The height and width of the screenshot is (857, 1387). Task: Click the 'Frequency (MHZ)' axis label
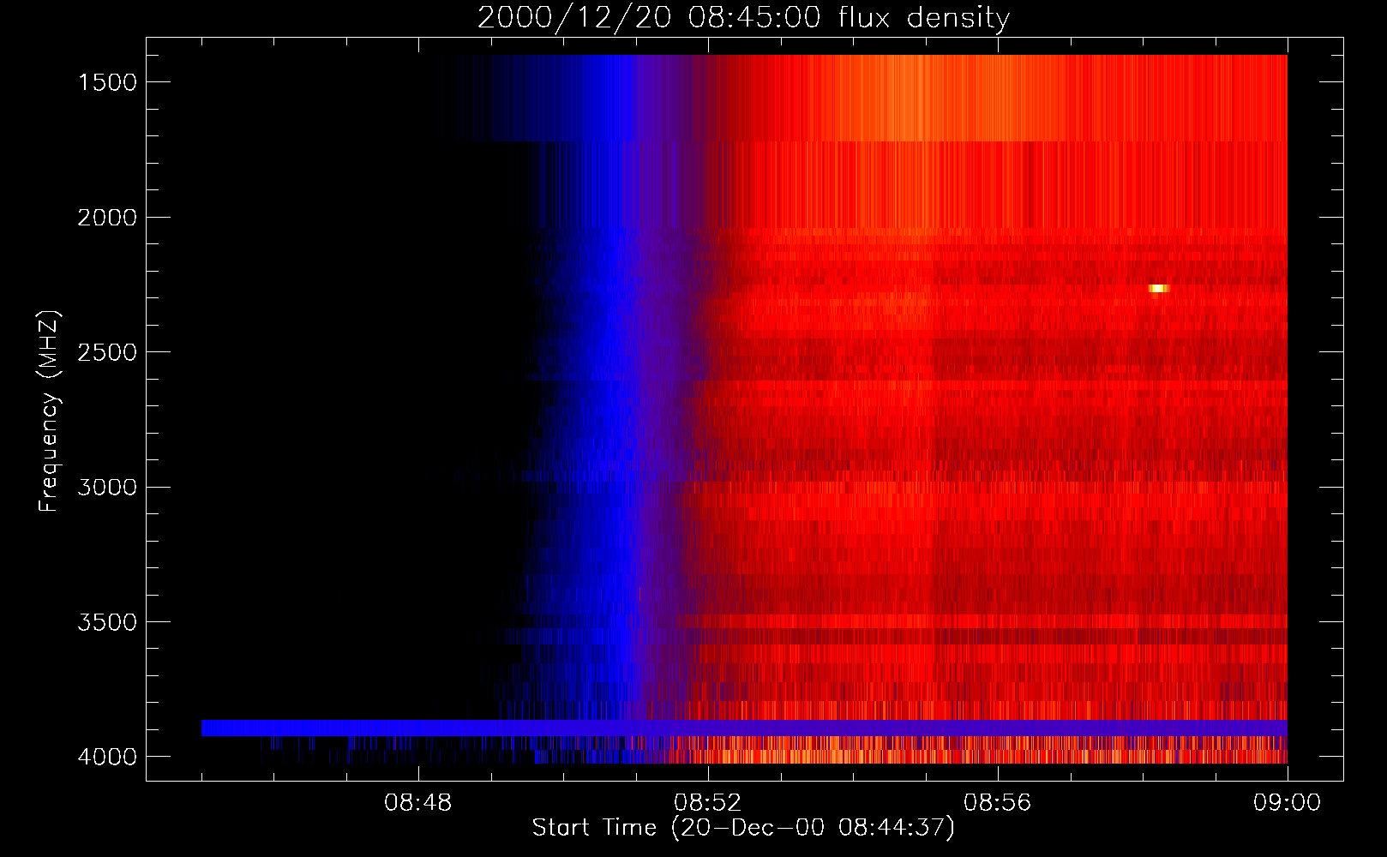(49, 411)
